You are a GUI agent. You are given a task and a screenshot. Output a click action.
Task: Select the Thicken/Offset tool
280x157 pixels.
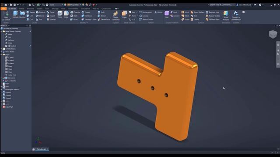pos(89,19)
